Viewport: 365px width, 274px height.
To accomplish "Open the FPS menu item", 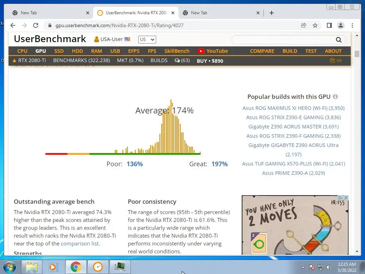I will pyautogui.click(x=152, y=51).
